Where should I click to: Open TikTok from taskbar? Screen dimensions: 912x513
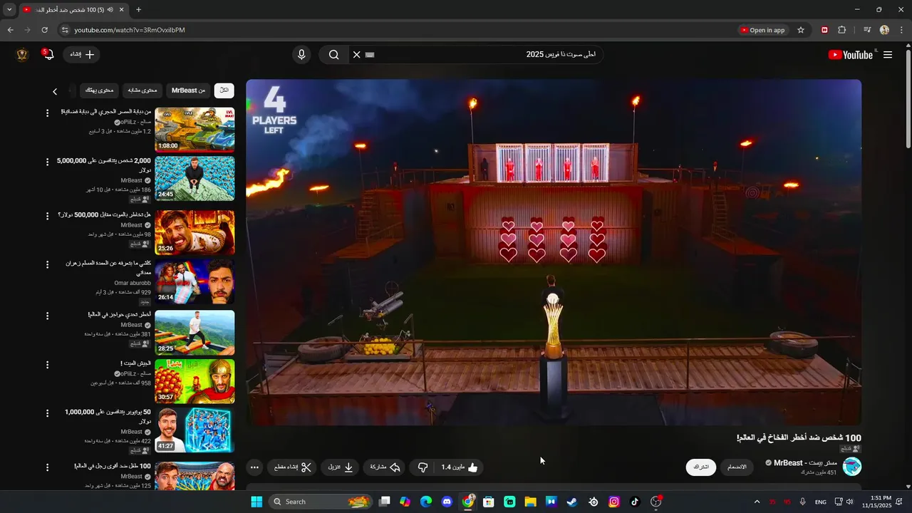click(635, 502)
